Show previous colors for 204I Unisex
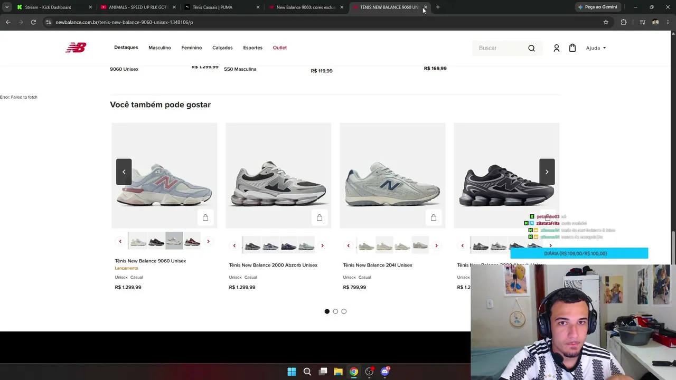Viewport: 676px width, 380px height. (348, 245)
